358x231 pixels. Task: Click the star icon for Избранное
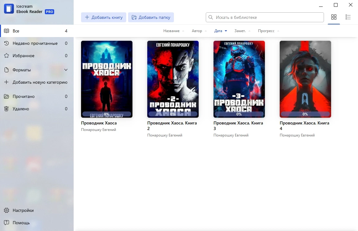point(6,56)
